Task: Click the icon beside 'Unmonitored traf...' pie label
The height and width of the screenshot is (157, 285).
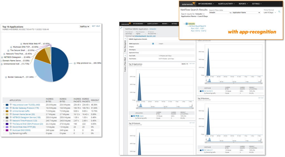Action: 2,64
